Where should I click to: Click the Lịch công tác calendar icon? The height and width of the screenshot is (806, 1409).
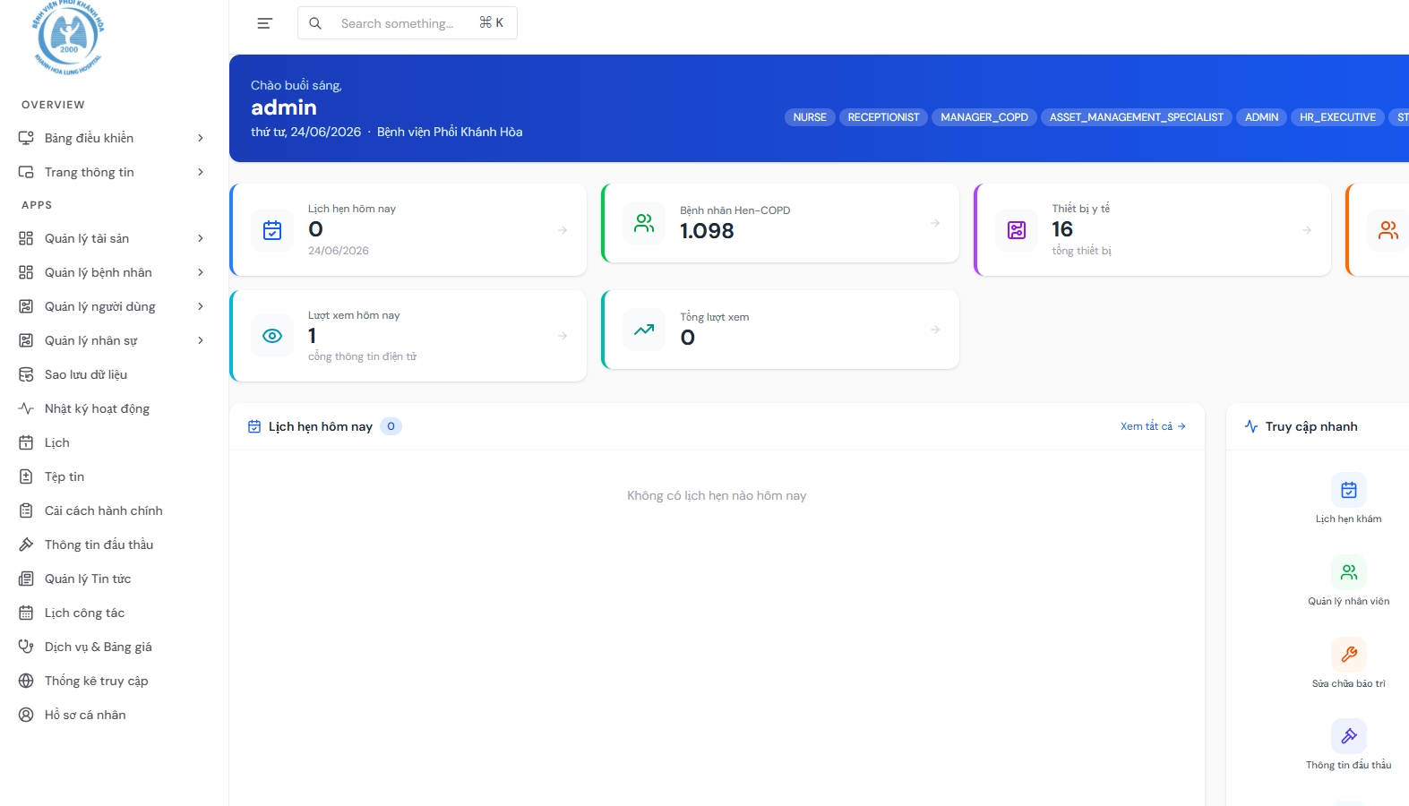tap(26, 613)
